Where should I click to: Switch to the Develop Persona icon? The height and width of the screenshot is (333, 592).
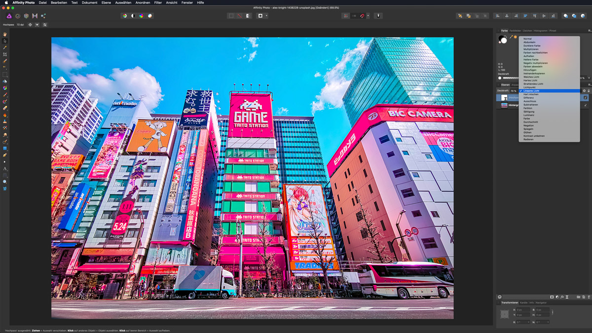[26, 16]
